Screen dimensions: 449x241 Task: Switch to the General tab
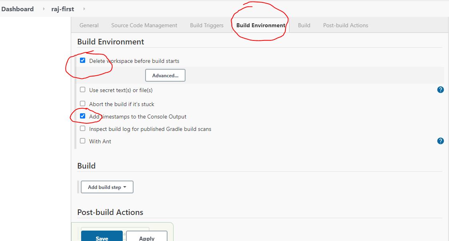pyautogui.click(x=89, y=25)
